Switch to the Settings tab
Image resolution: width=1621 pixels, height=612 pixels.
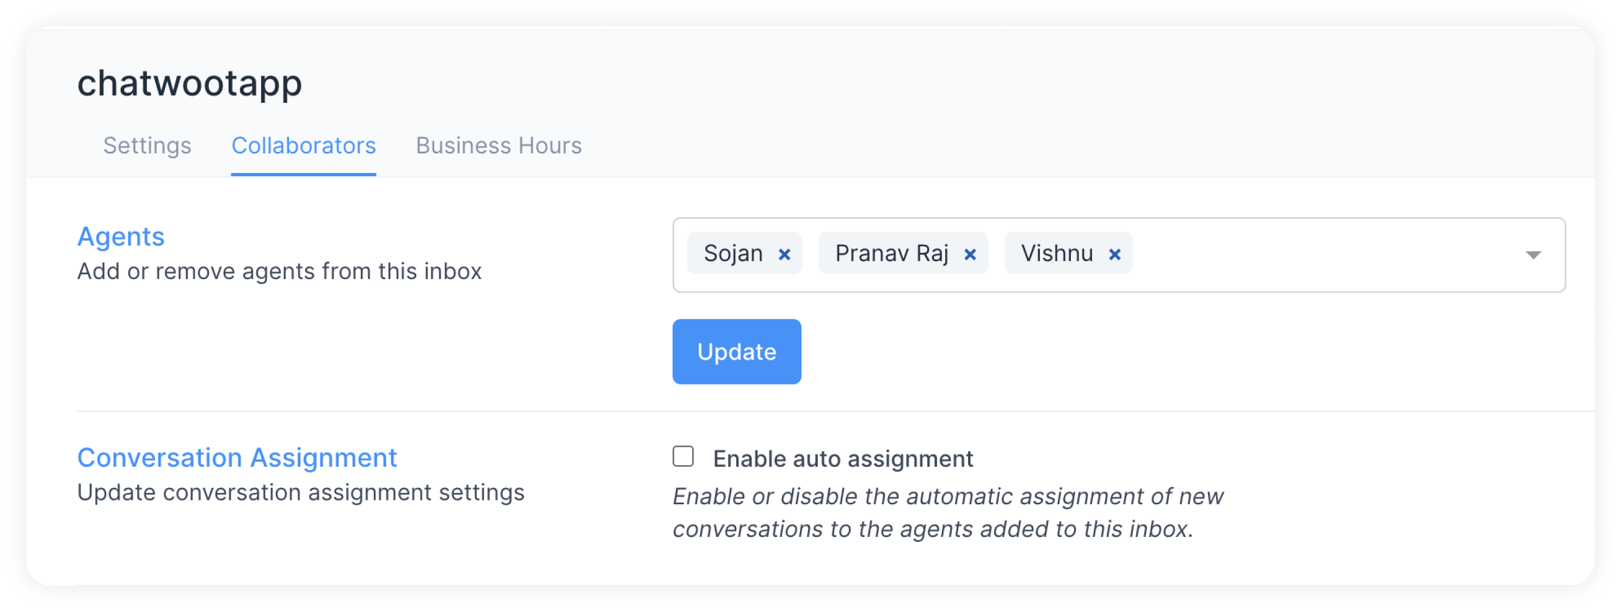point(147,146)
